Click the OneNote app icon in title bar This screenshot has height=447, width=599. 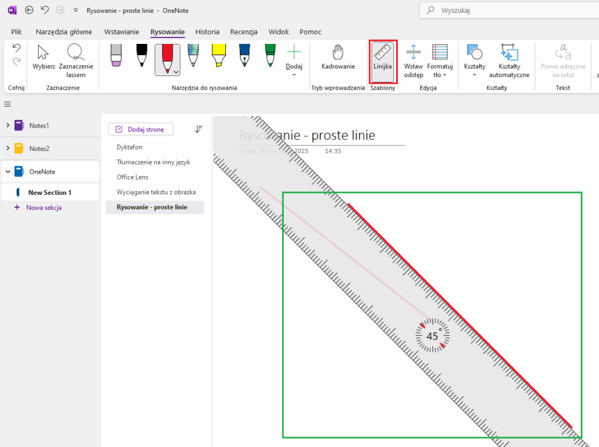12,11
